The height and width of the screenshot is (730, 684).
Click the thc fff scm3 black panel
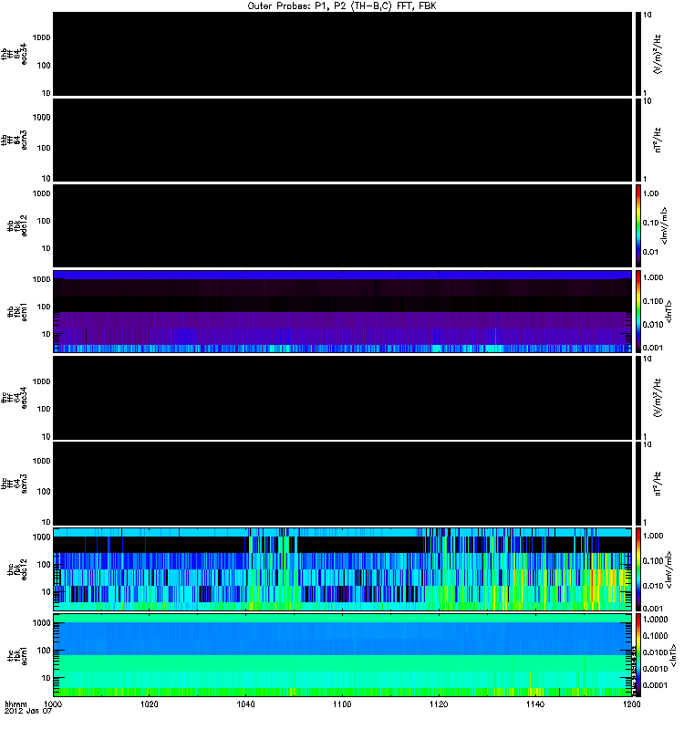pyautogui.click(x=342, y=483)
